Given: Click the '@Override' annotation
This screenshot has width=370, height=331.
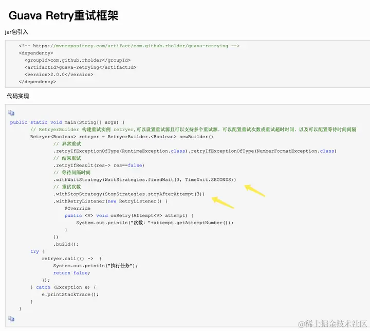Looking at the screenshot, I should 78,208.
